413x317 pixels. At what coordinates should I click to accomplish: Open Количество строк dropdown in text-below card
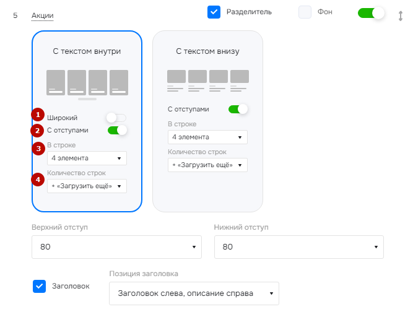tap(207, 165)
